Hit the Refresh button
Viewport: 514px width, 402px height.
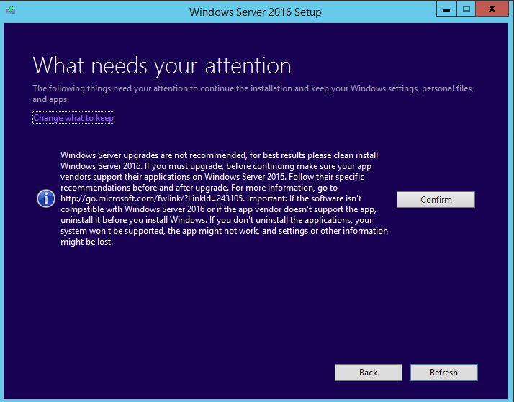click(x=443, y=372)
